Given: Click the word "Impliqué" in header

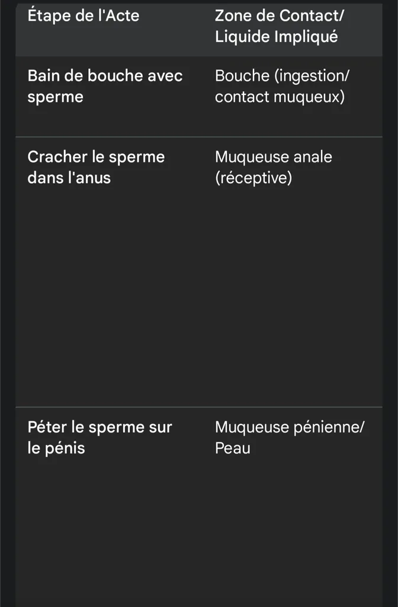Looking at the screenshot, I should coord(306,37).
